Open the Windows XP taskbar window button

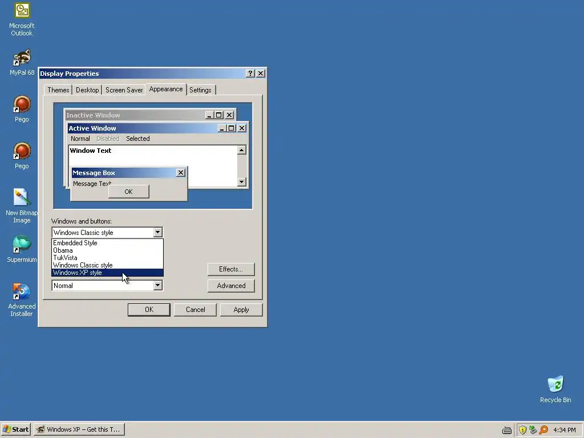click(x=79, y=429)
